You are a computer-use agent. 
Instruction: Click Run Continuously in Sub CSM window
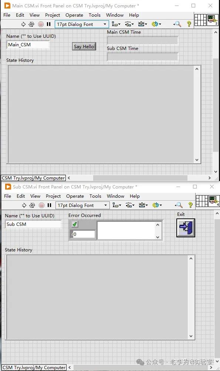tap(32, 205)
